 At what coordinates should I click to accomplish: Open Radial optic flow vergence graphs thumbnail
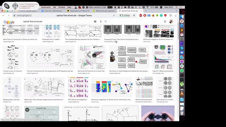tap(44, 87)
